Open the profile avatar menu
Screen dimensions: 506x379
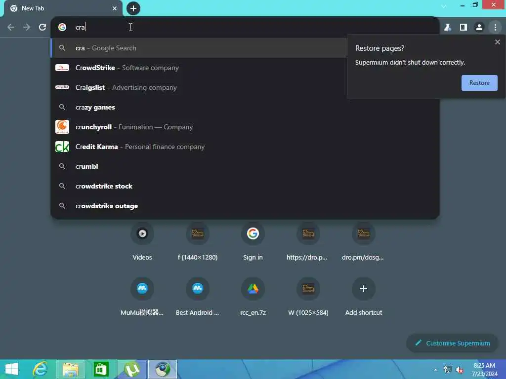click(479, 27)
